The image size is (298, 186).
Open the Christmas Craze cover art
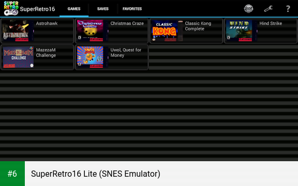pos(93,30)
